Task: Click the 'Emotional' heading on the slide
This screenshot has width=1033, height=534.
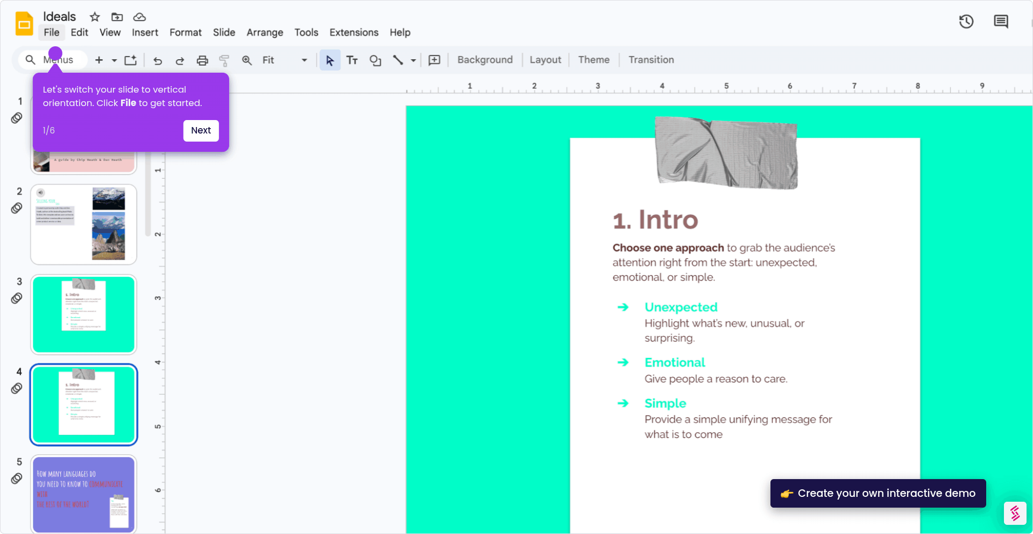Action: tap(675, 362)
